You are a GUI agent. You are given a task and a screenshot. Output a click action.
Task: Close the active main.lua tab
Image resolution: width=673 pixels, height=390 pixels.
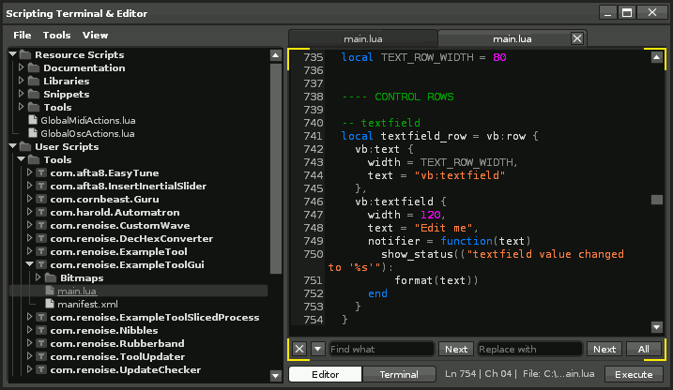(x=577, y=38)
